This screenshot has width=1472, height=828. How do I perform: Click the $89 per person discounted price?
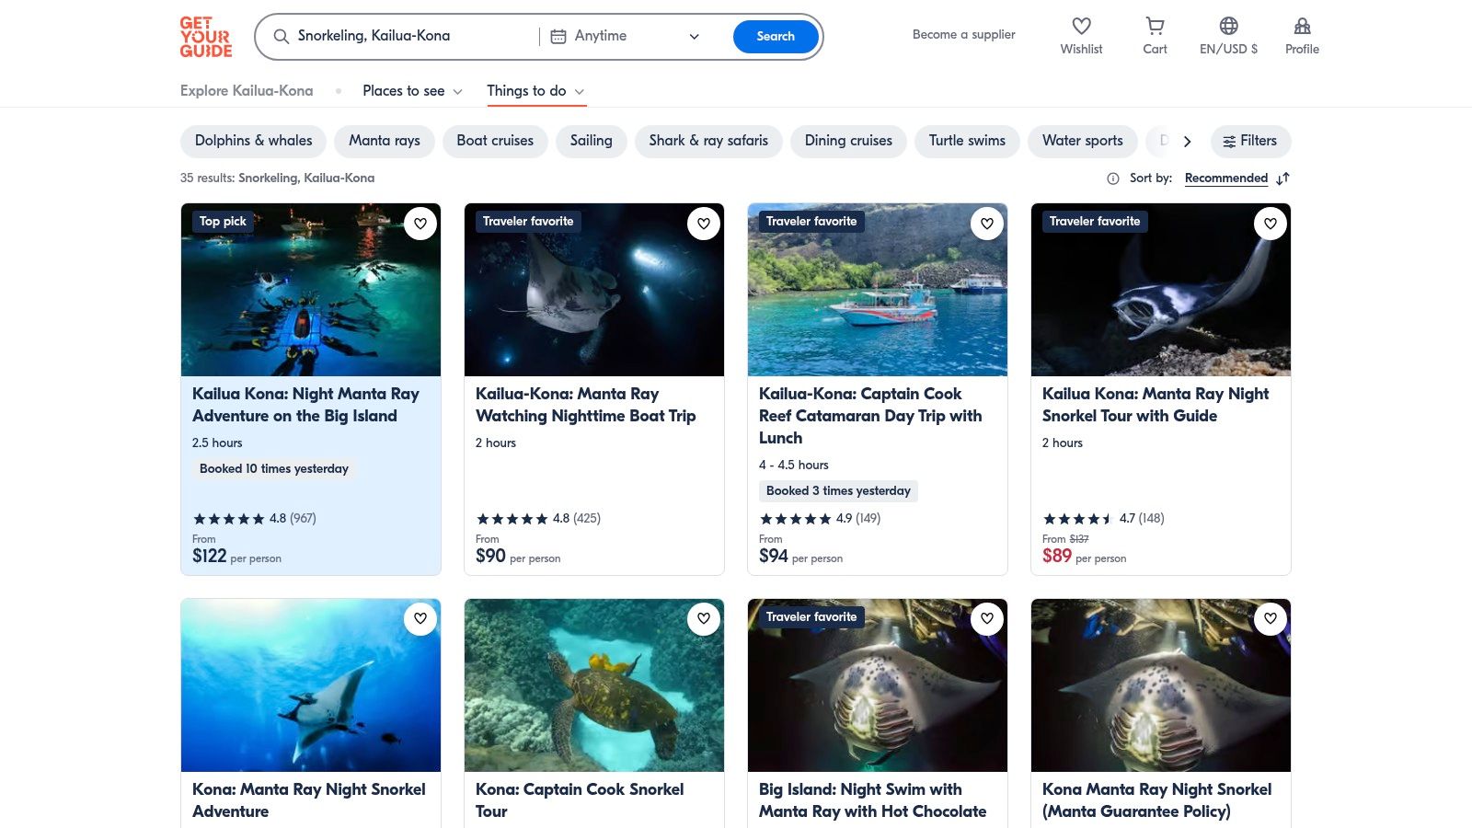pos(1084,556)
